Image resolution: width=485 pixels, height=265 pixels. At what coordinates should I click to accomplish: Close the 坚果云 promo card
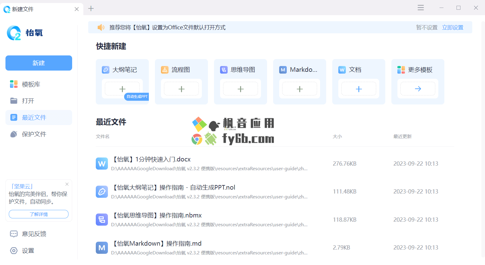pyautogui.click(x=67, y=184)
